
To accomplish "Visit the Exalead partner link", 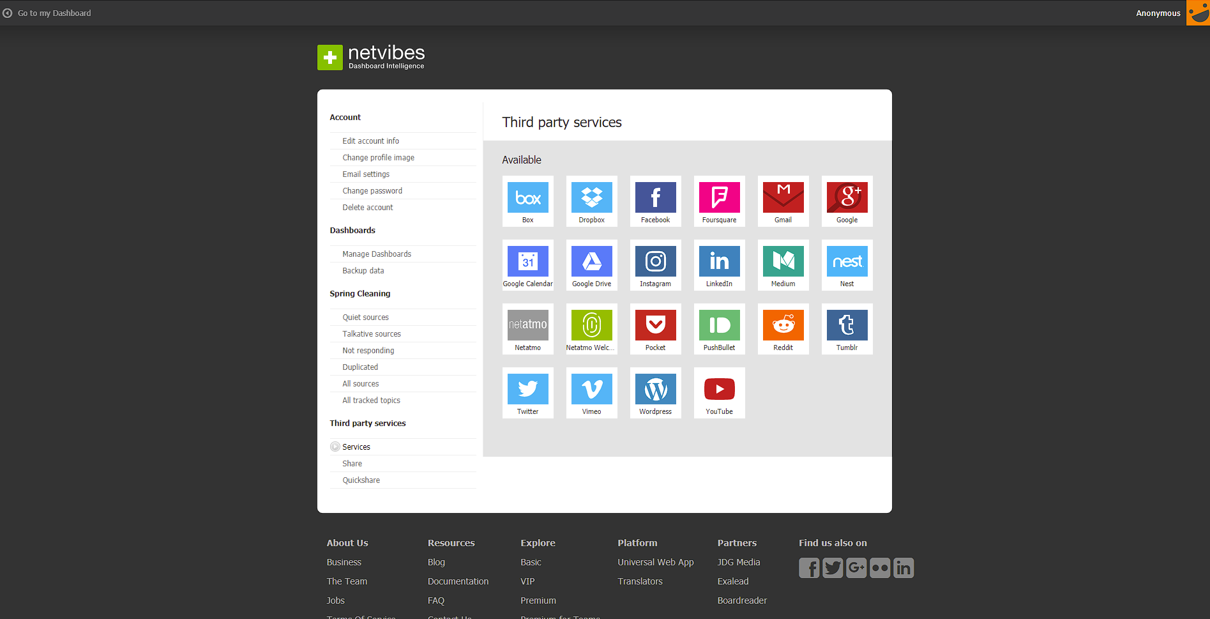I will (x=733, y=581).
